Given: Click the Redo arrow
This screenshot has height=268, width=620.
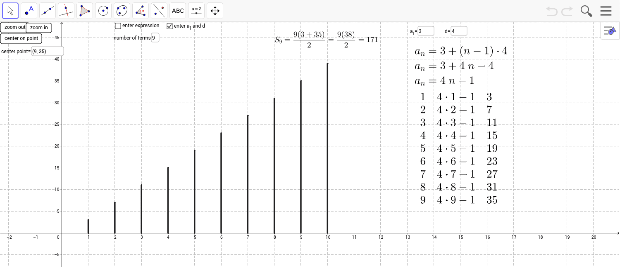Looking at the screenshot, I should point(567,11).
